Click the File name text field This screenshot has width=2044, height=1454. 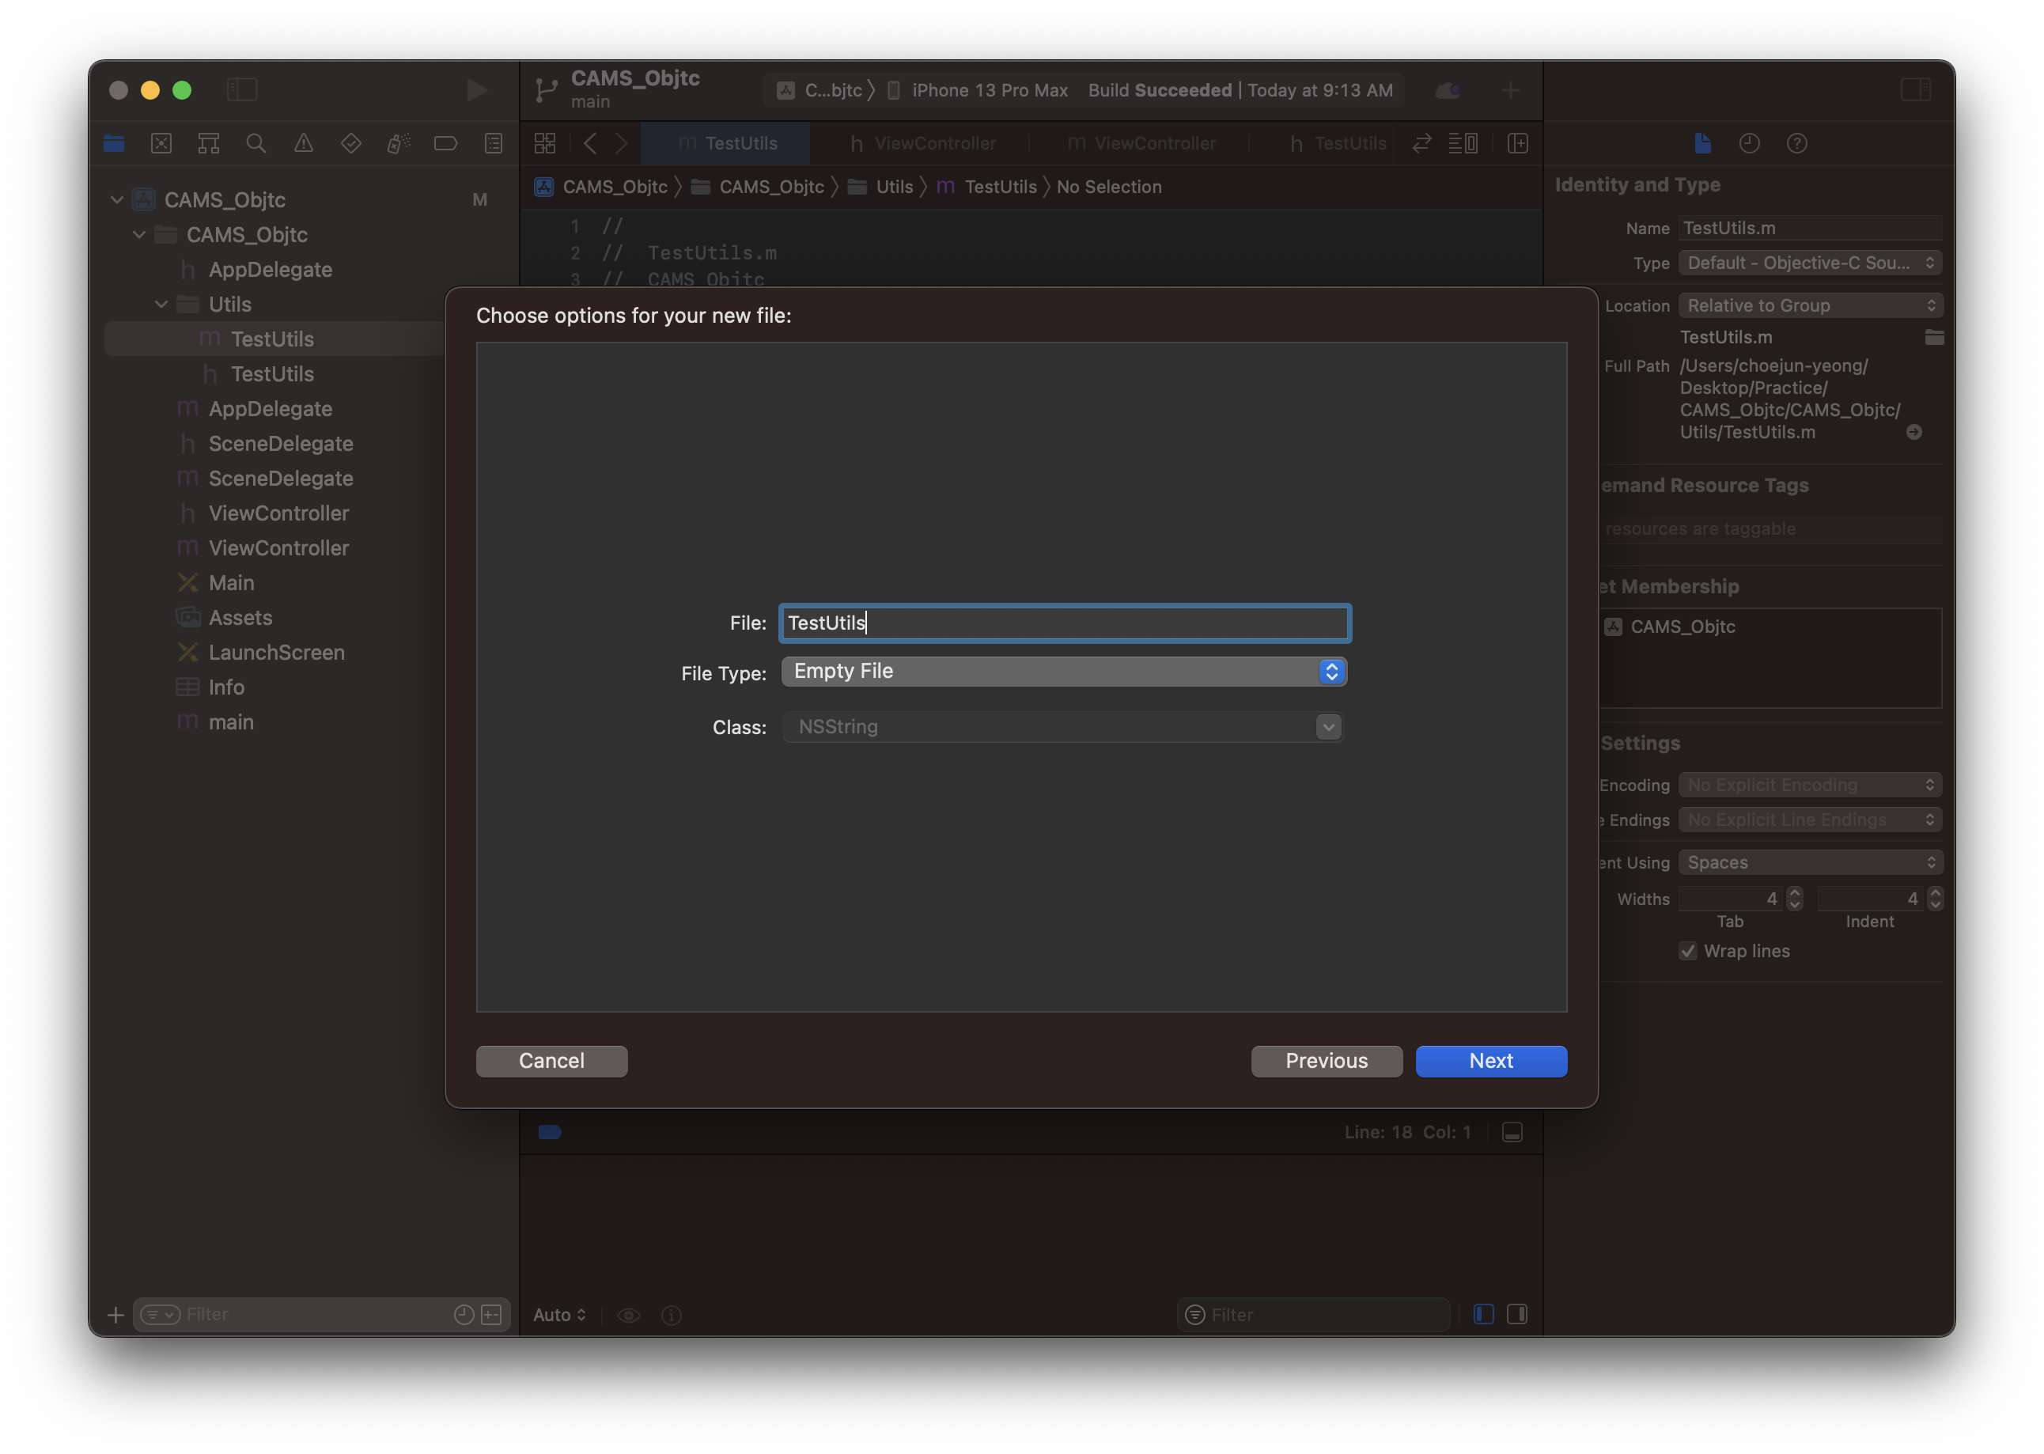(1064, 623)
